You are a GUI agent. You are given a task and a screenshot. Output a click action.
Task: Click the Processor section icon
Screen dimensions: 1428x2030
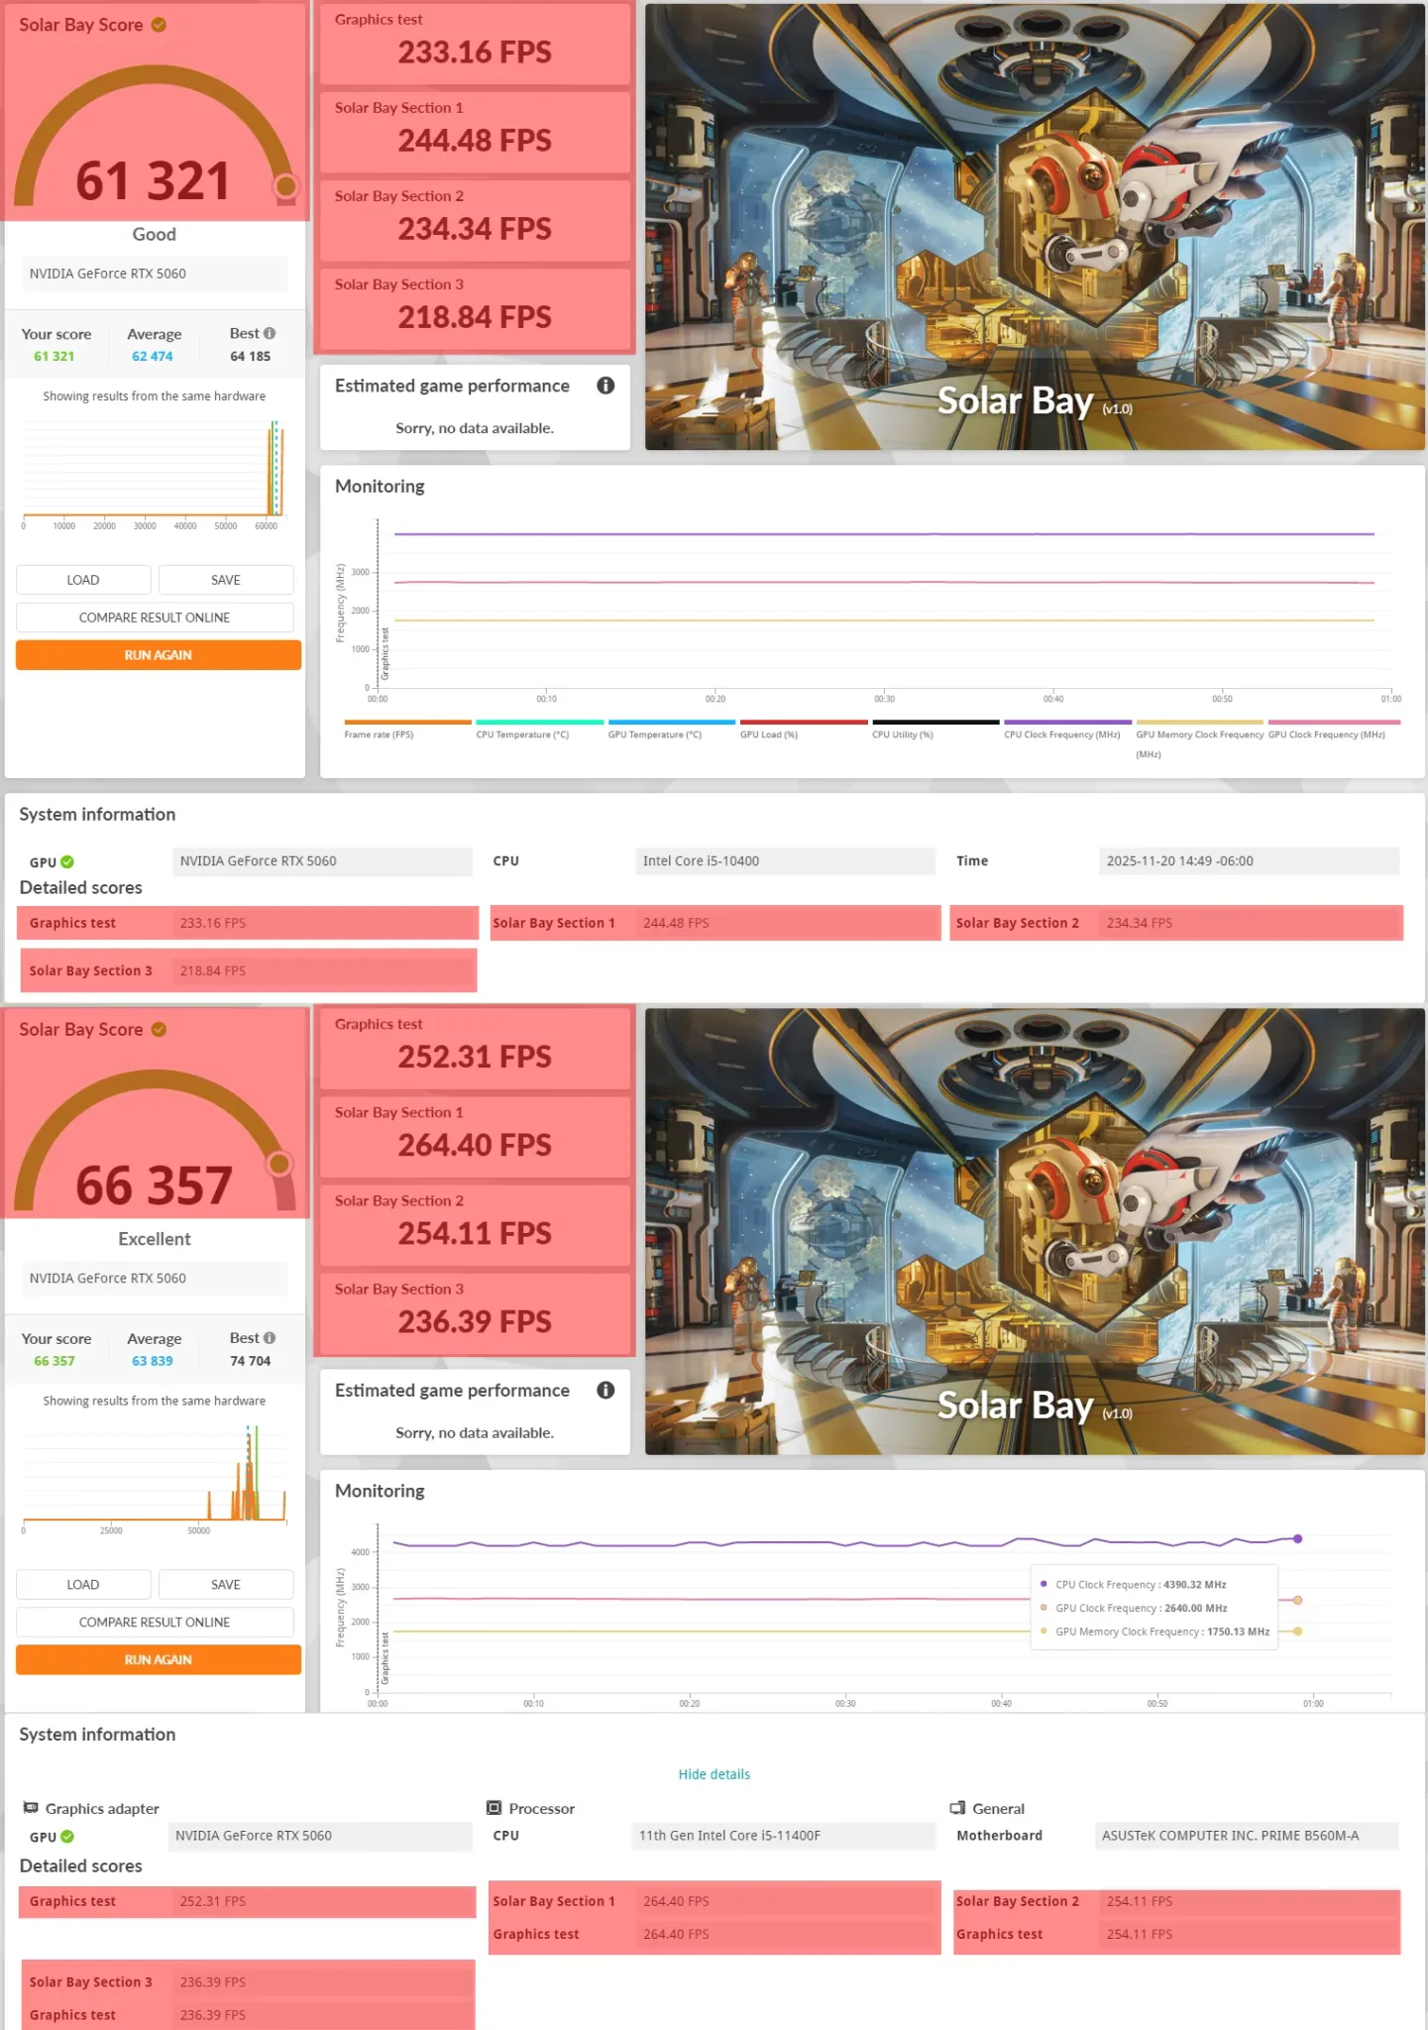pos(494,1808)
